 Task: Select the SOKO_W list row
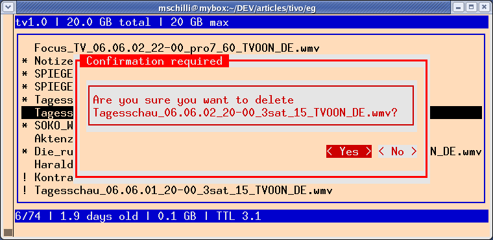47,125
